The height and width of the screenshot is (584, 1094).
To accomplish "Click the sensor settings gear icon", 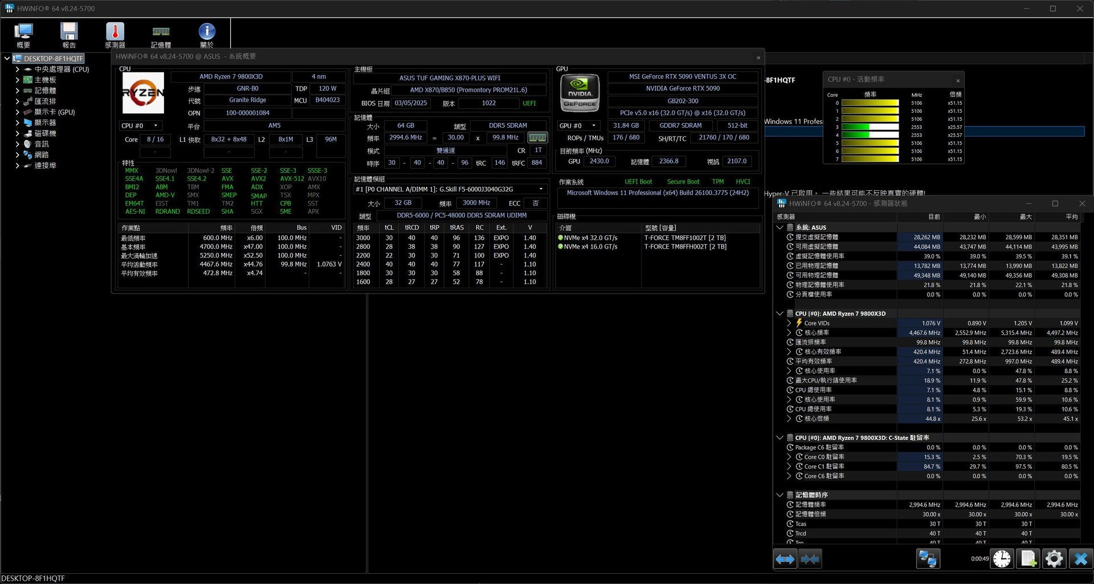I will click(1054, 559).
